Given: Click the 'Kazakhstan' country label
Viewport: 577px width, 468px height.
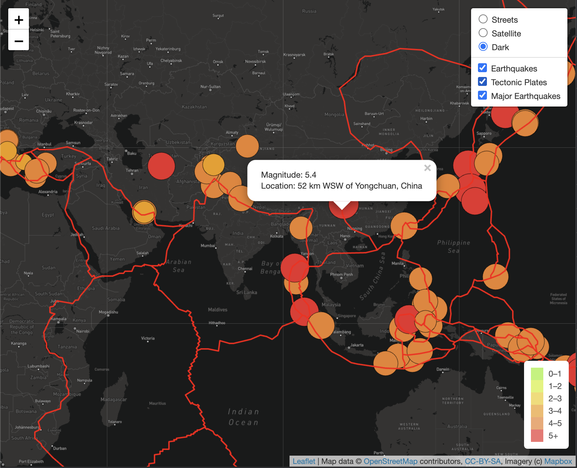Looking at the screenshot, I should pyautogui.click(x=194, y=107).
